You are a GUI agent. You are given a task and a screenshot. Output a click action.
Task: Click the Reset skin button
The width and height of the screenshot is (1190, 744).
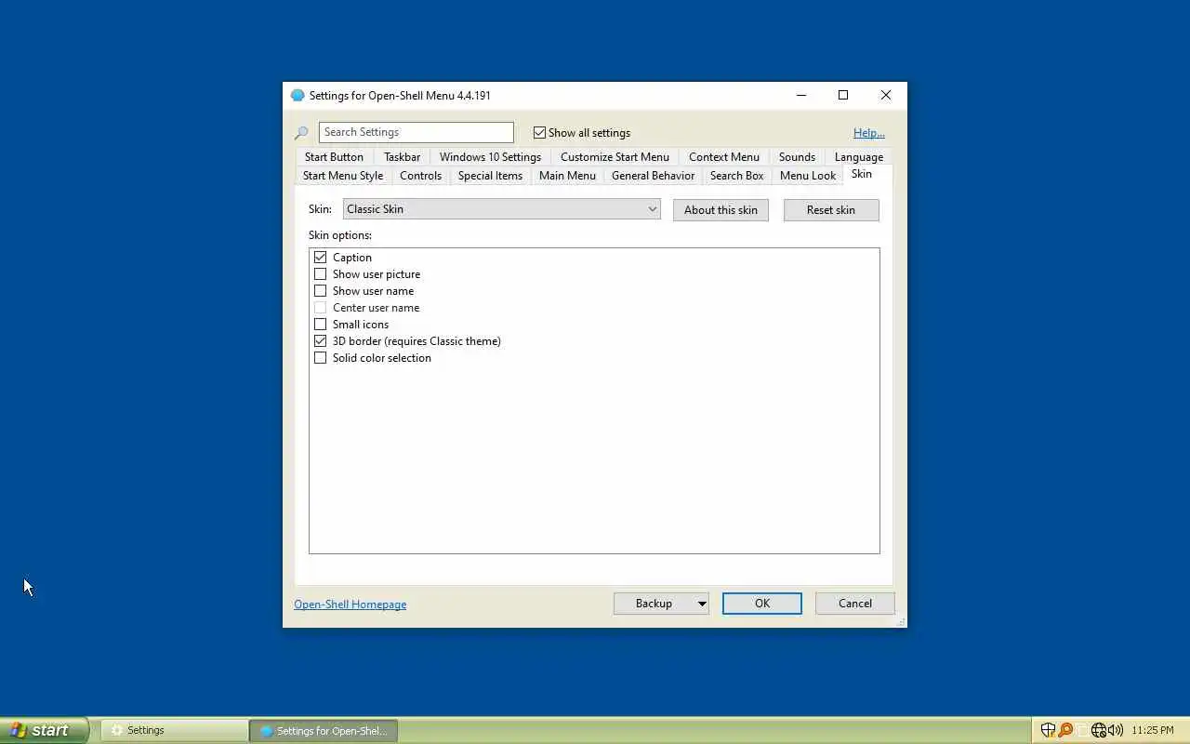click(x=831, y=209)
